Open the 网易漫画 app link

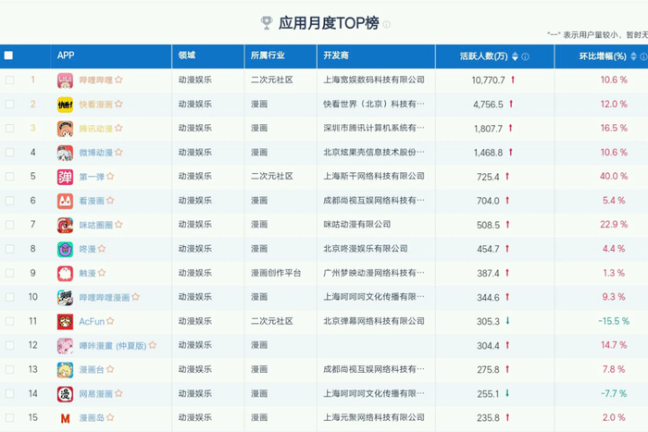(x=96, y=393)
